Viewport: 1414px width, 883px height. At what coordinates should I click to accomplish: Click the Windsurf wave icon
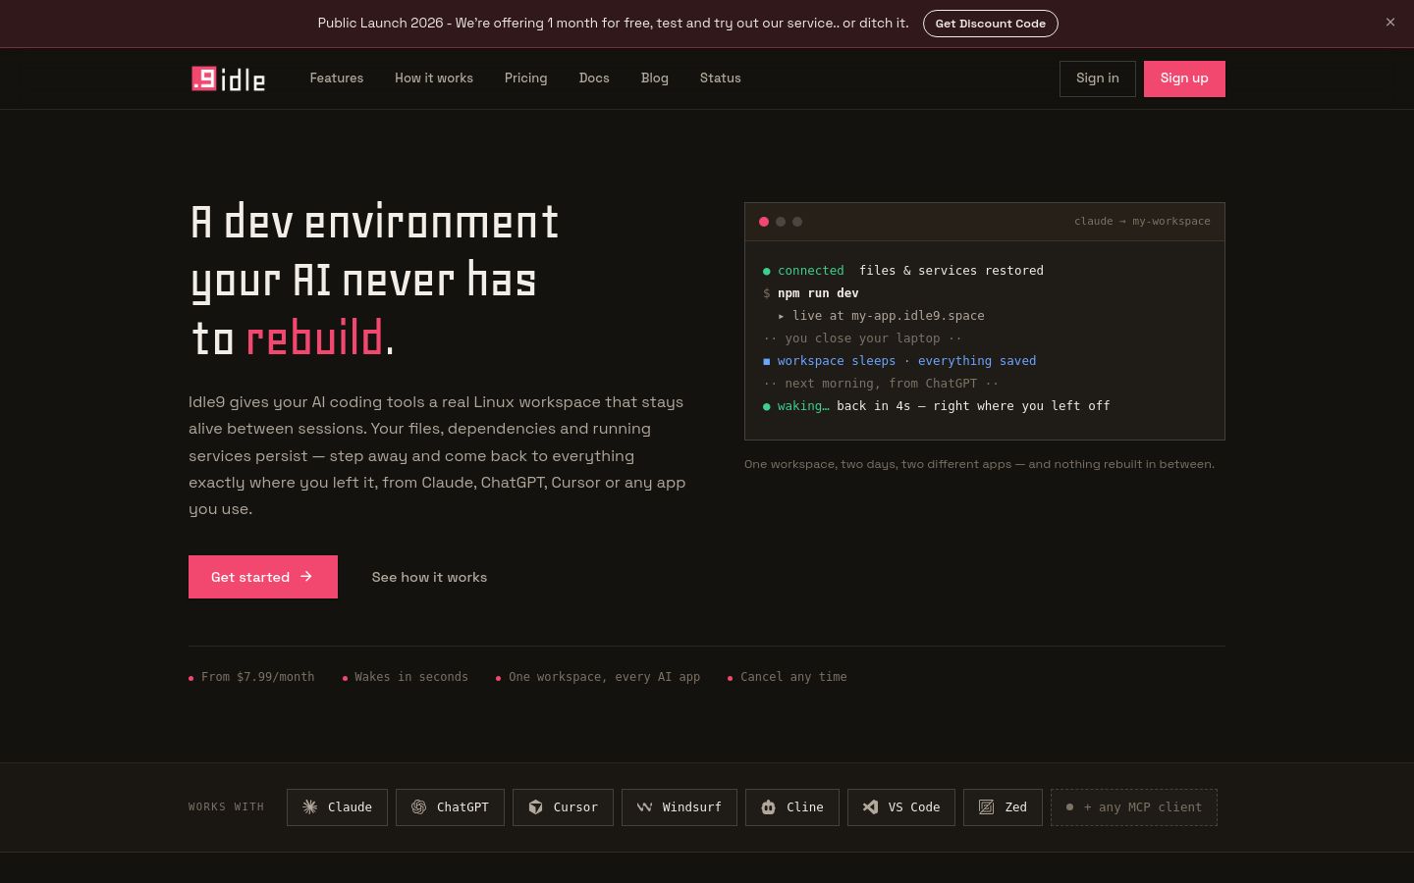coord(645,807)
